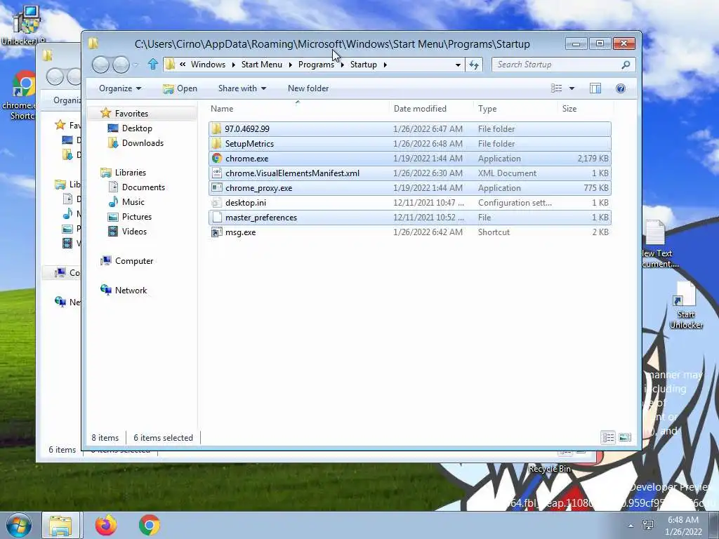Open Music library in navigation pane
This screenshot has height=539, width=719.
pyautogui.click(x=133, y=202)
